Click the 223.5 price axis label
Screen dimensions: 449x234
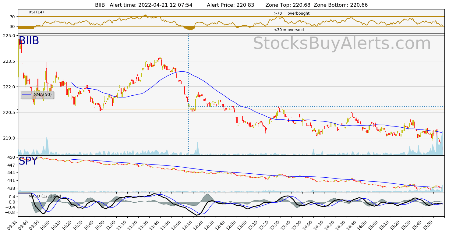pos(9,61)
